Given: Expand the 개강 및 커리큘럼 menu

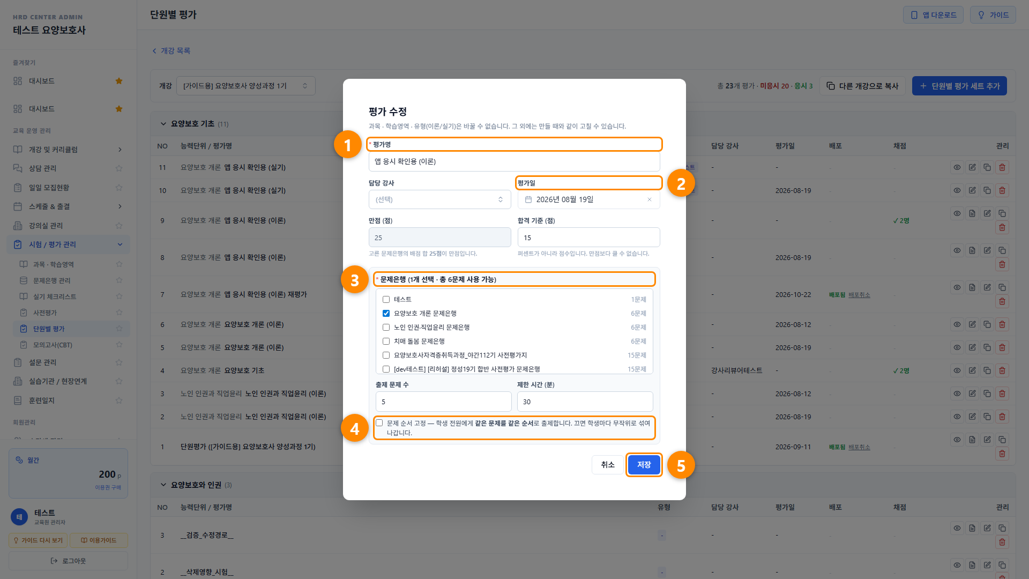Looking at the screenshot, I should [x=68, y=150].
